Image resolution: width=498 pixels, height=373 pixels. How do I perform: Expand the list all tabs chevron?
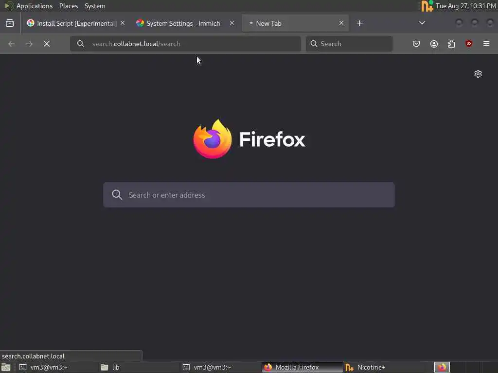point(422,23)
